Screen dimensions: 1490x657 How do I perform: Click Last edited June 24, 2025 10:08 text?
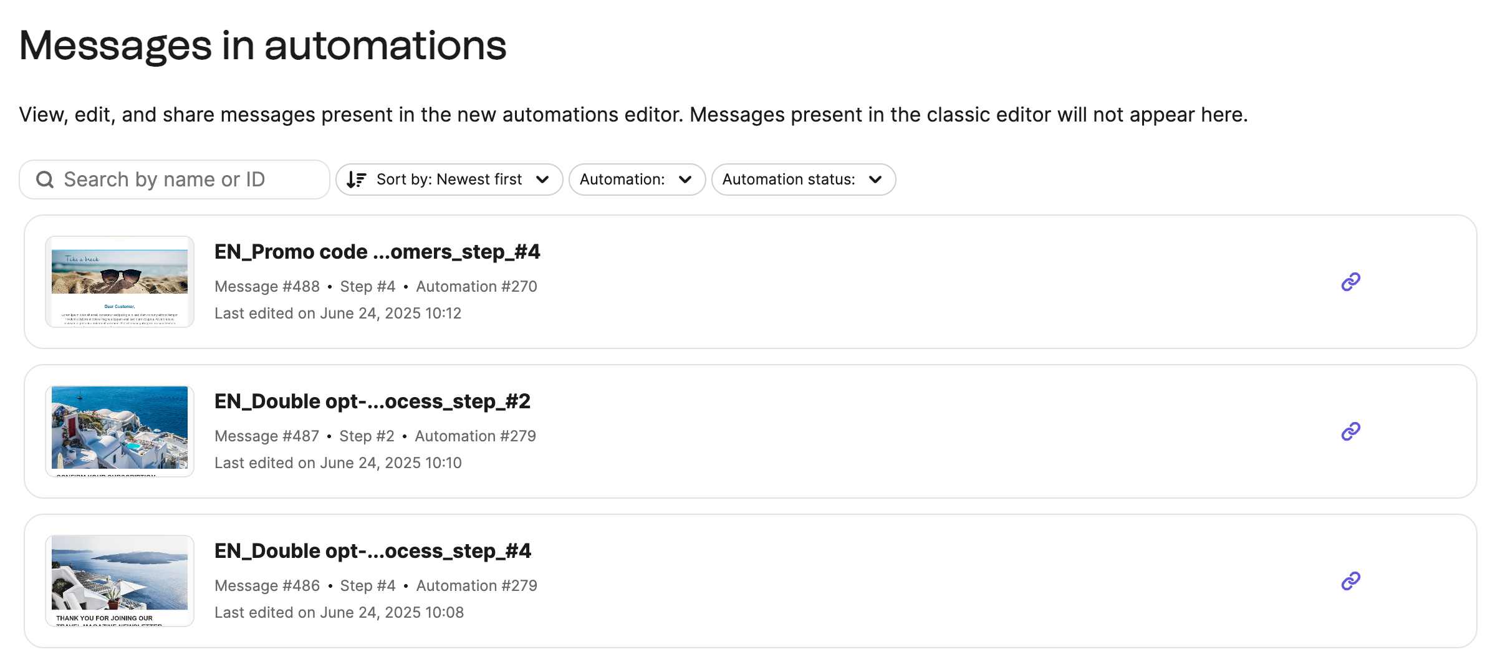click(339, 613)
